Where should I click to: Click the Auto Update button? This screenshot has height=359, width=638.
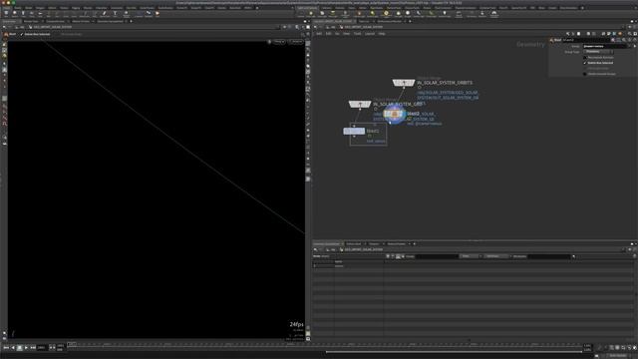click(x=618, y=356)
